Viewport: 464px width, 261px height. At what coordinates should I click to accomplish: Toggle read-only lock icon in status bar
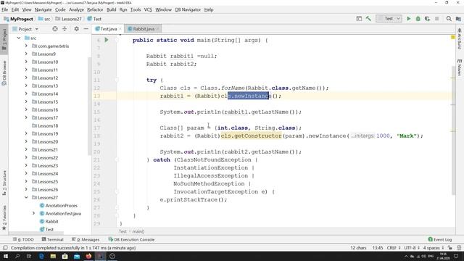pyautogui.click(x=449, y=248)
